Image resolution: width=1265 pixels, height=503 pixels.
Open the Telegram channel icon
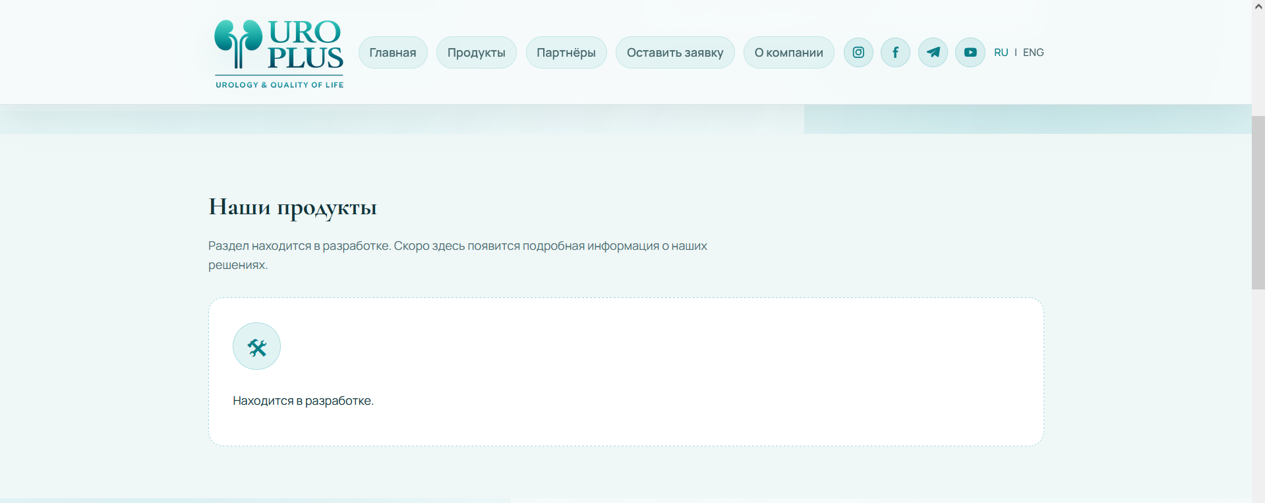point(933,52)
